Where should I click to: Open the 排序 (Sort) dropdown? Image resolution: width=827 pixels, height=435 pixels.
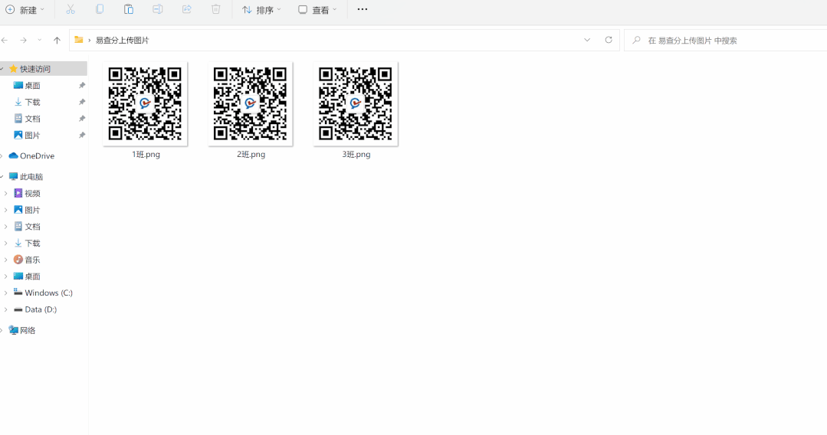point(261,9)
